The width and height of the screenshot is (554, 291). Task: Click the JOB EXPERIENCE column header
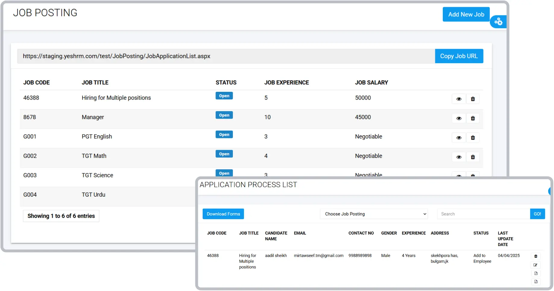(x=286, y=82)
